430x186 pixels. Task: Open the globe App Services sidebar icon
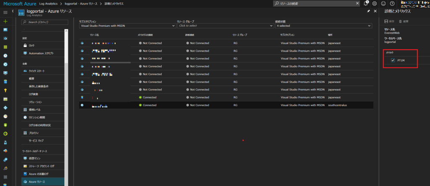tap(5, 64)
